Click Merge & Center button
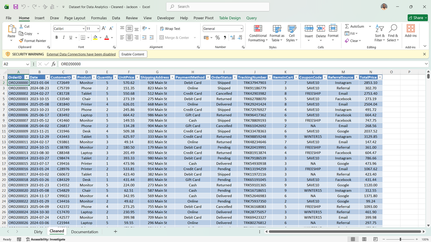Viewport: 431px width, 242px height. 174,37
